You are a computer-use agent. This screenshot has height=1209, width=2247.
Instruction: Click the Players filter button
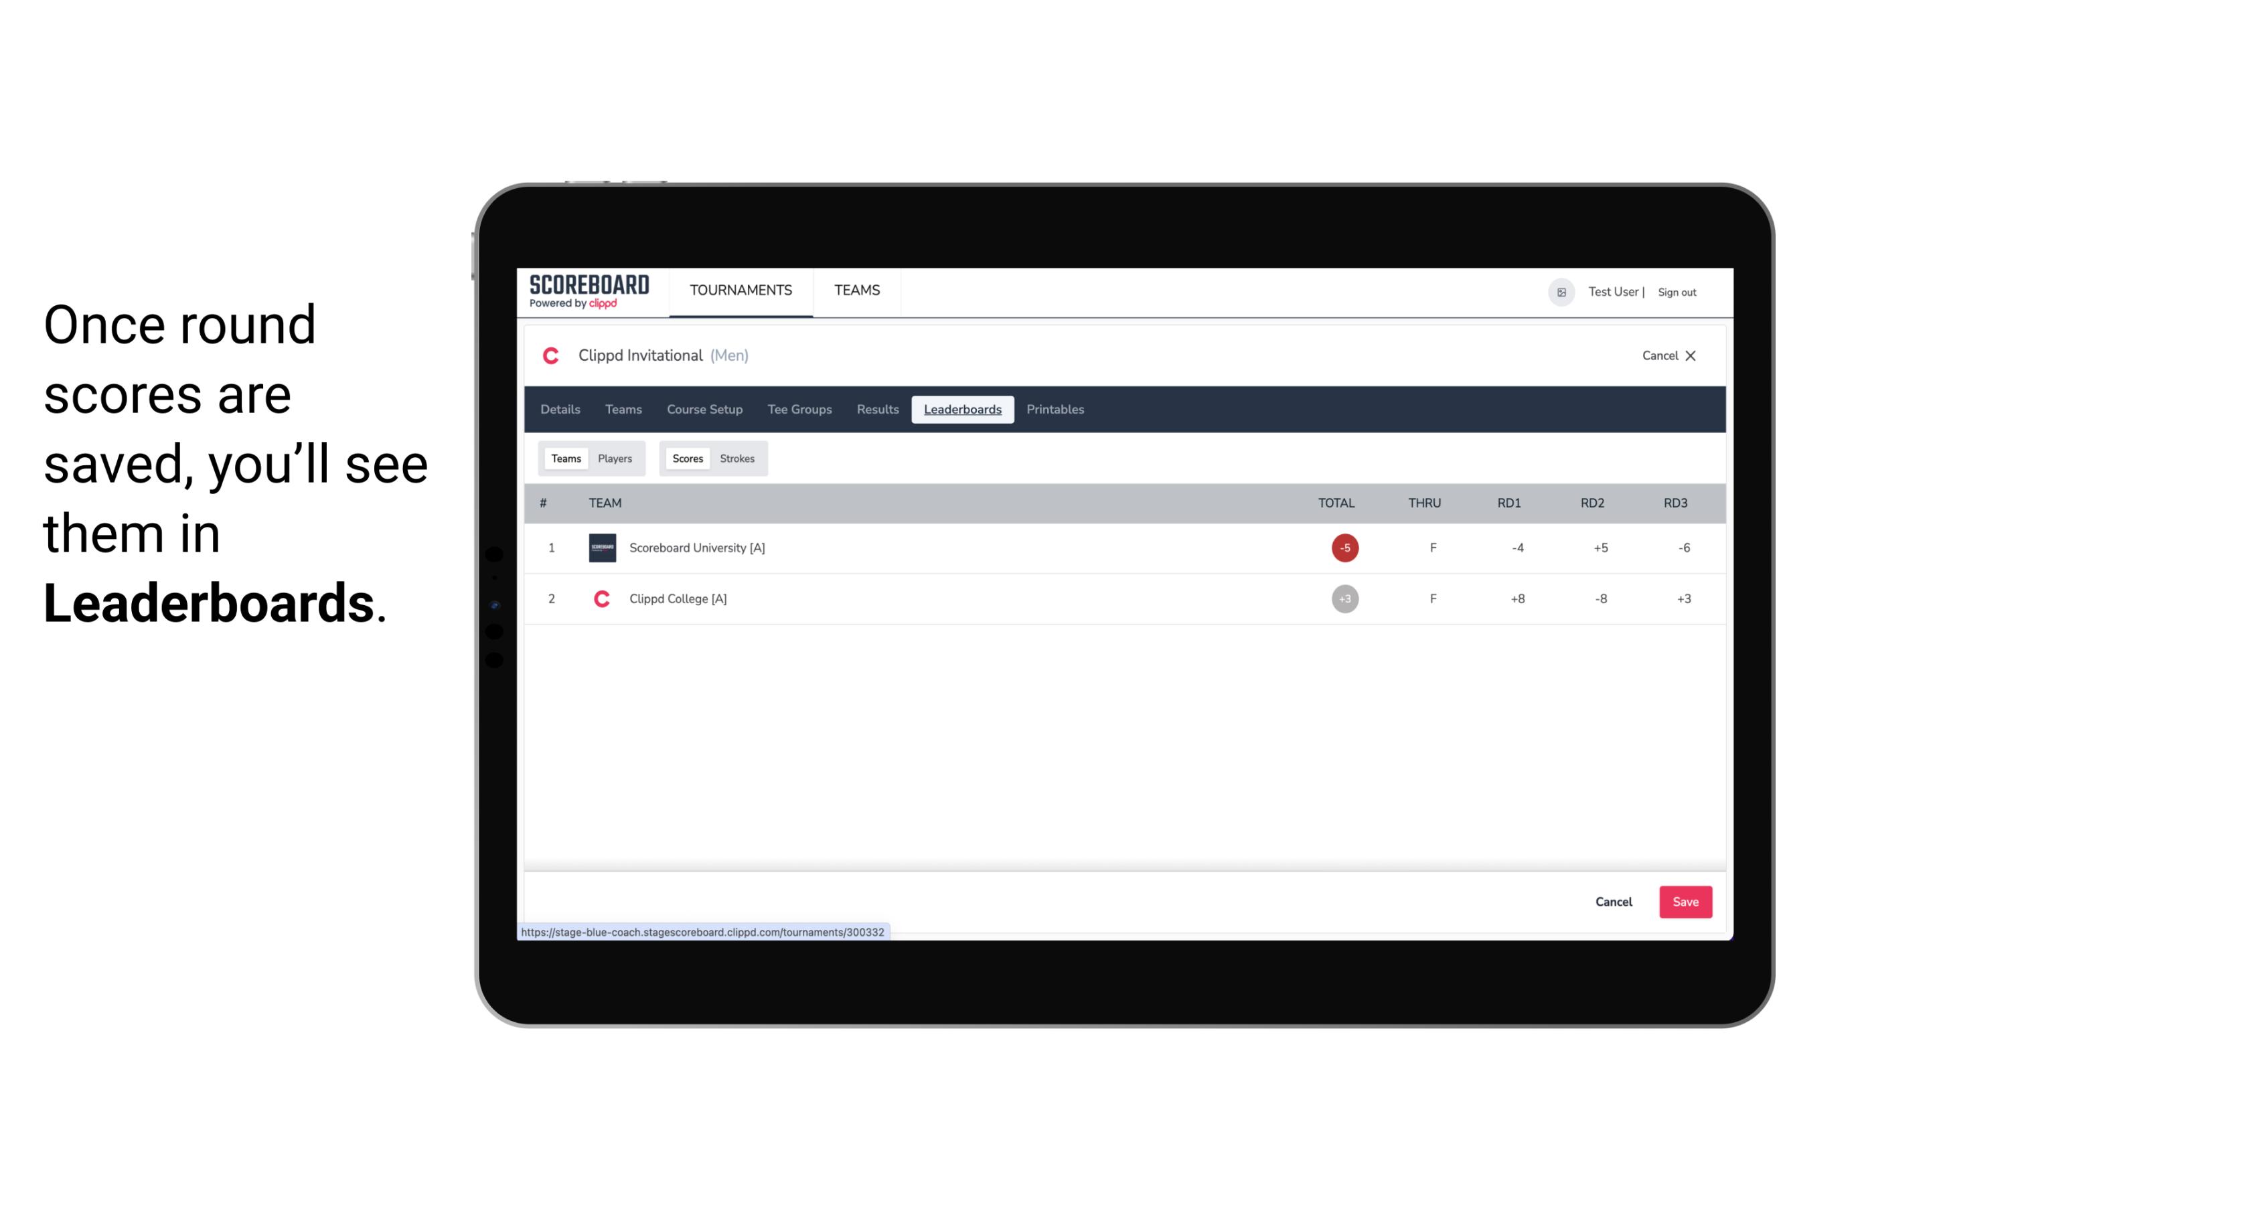point(615,457)
